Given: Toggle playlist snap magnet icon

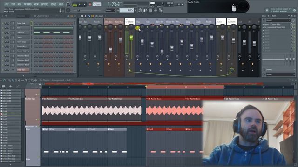Looking at the screenshot, I should 4,80.
